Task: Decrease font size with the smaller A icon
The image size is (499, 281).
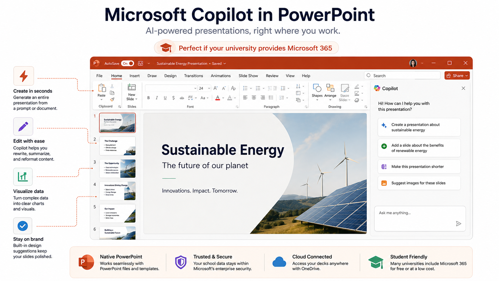Action: pos(224,88)
